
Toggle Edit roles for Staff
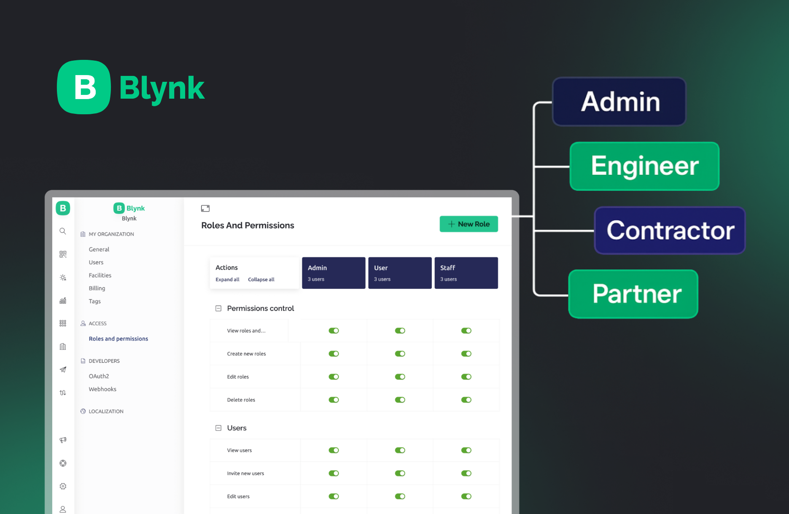tap(466, 377)
